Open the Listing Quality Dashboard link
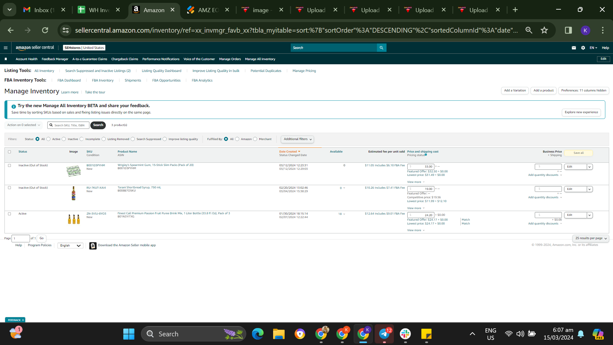This screenshot has height=345, width=613. tap(161, 71)
